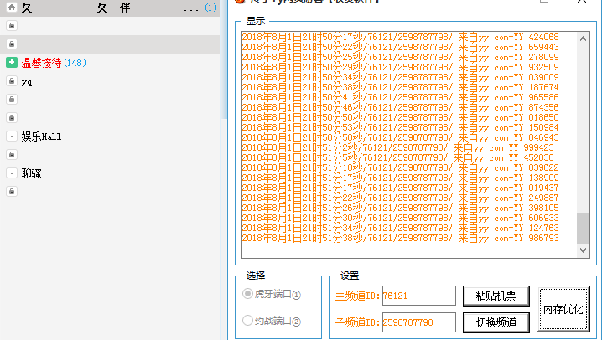This screenshot has height=340, width=602.
Task: Open the three-dots menu in channel header
Action: (x=191, y=10)
